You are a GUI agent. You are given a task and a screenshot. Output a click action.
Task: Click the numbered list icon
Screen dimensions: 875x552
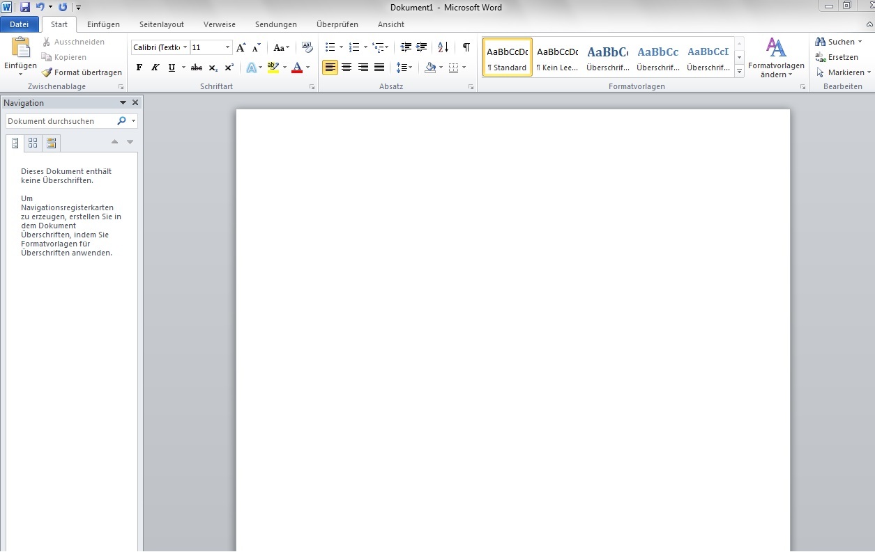(354, 47)
